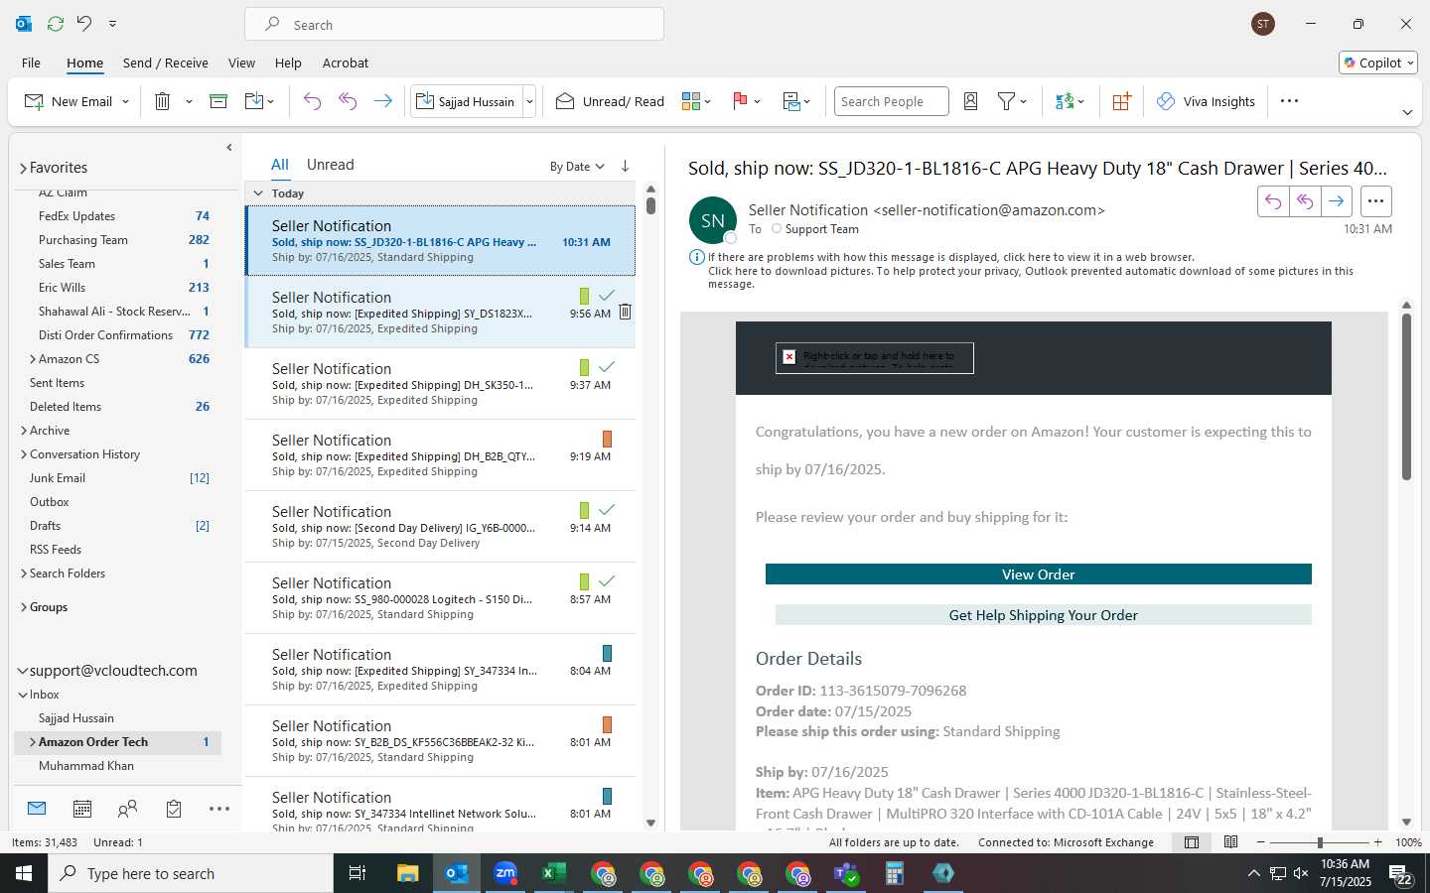Open the Send / Receive tab
The image size is (1430, 893).
tap(166, 63)
